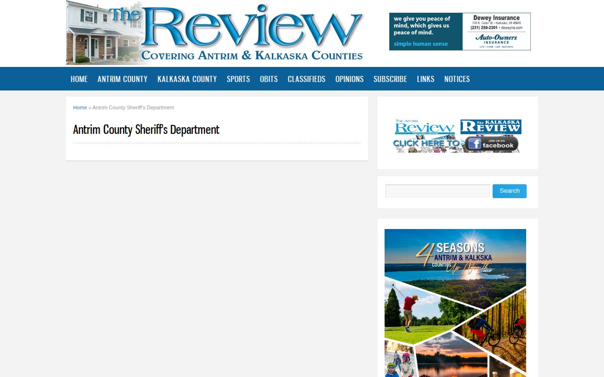
Task: Click the Kalkaska Review logo in sidebar
Action: pos(491,127)
